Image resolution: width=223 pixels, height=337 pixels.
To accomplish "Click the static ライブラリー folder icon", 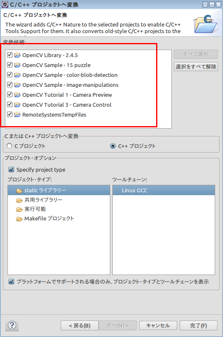I will (19, 191).
